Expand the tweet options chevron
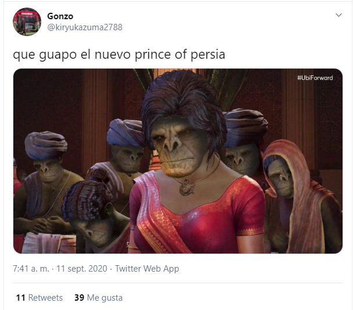The image size is (353, 310). pyautogui.click(x=338, y=15)
